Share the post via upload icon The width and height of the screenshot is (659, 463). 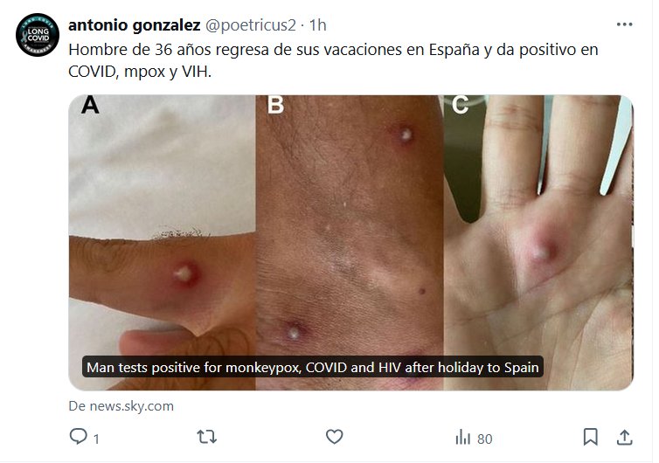[625, 437]
